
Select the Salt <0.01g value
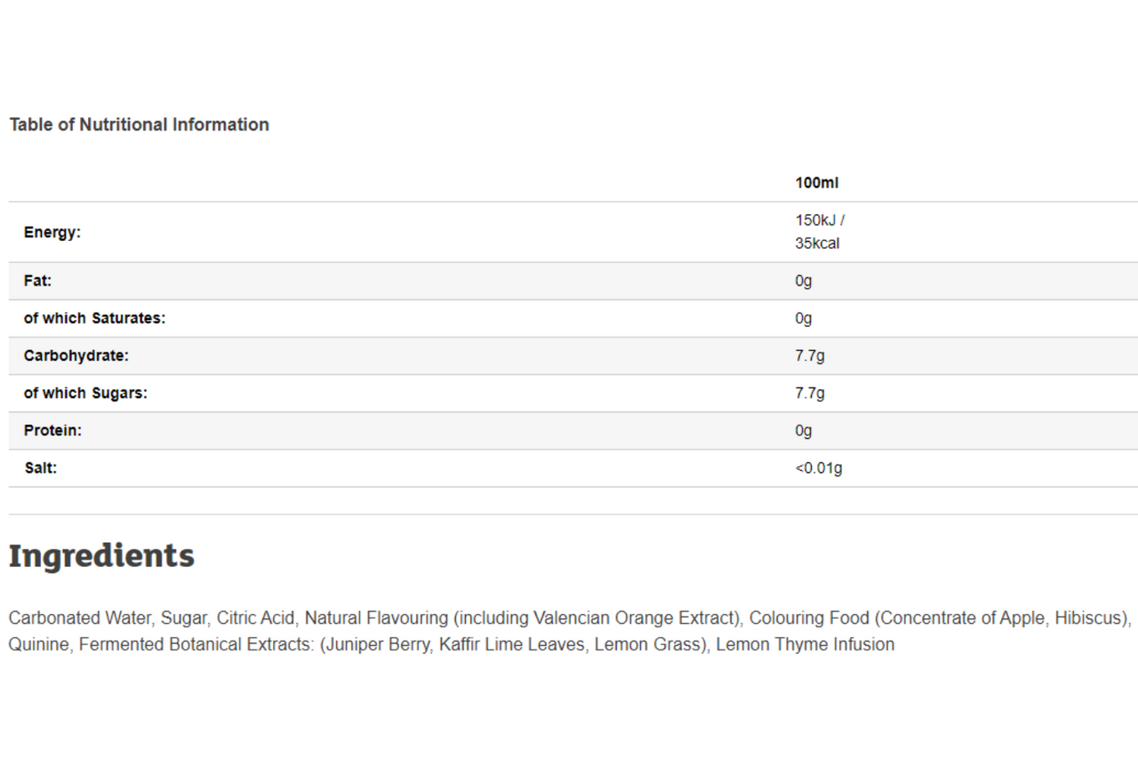pos(819,467)
